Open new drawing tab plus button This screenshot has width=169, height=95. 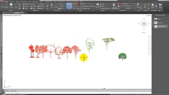click(x=26, y=13)
